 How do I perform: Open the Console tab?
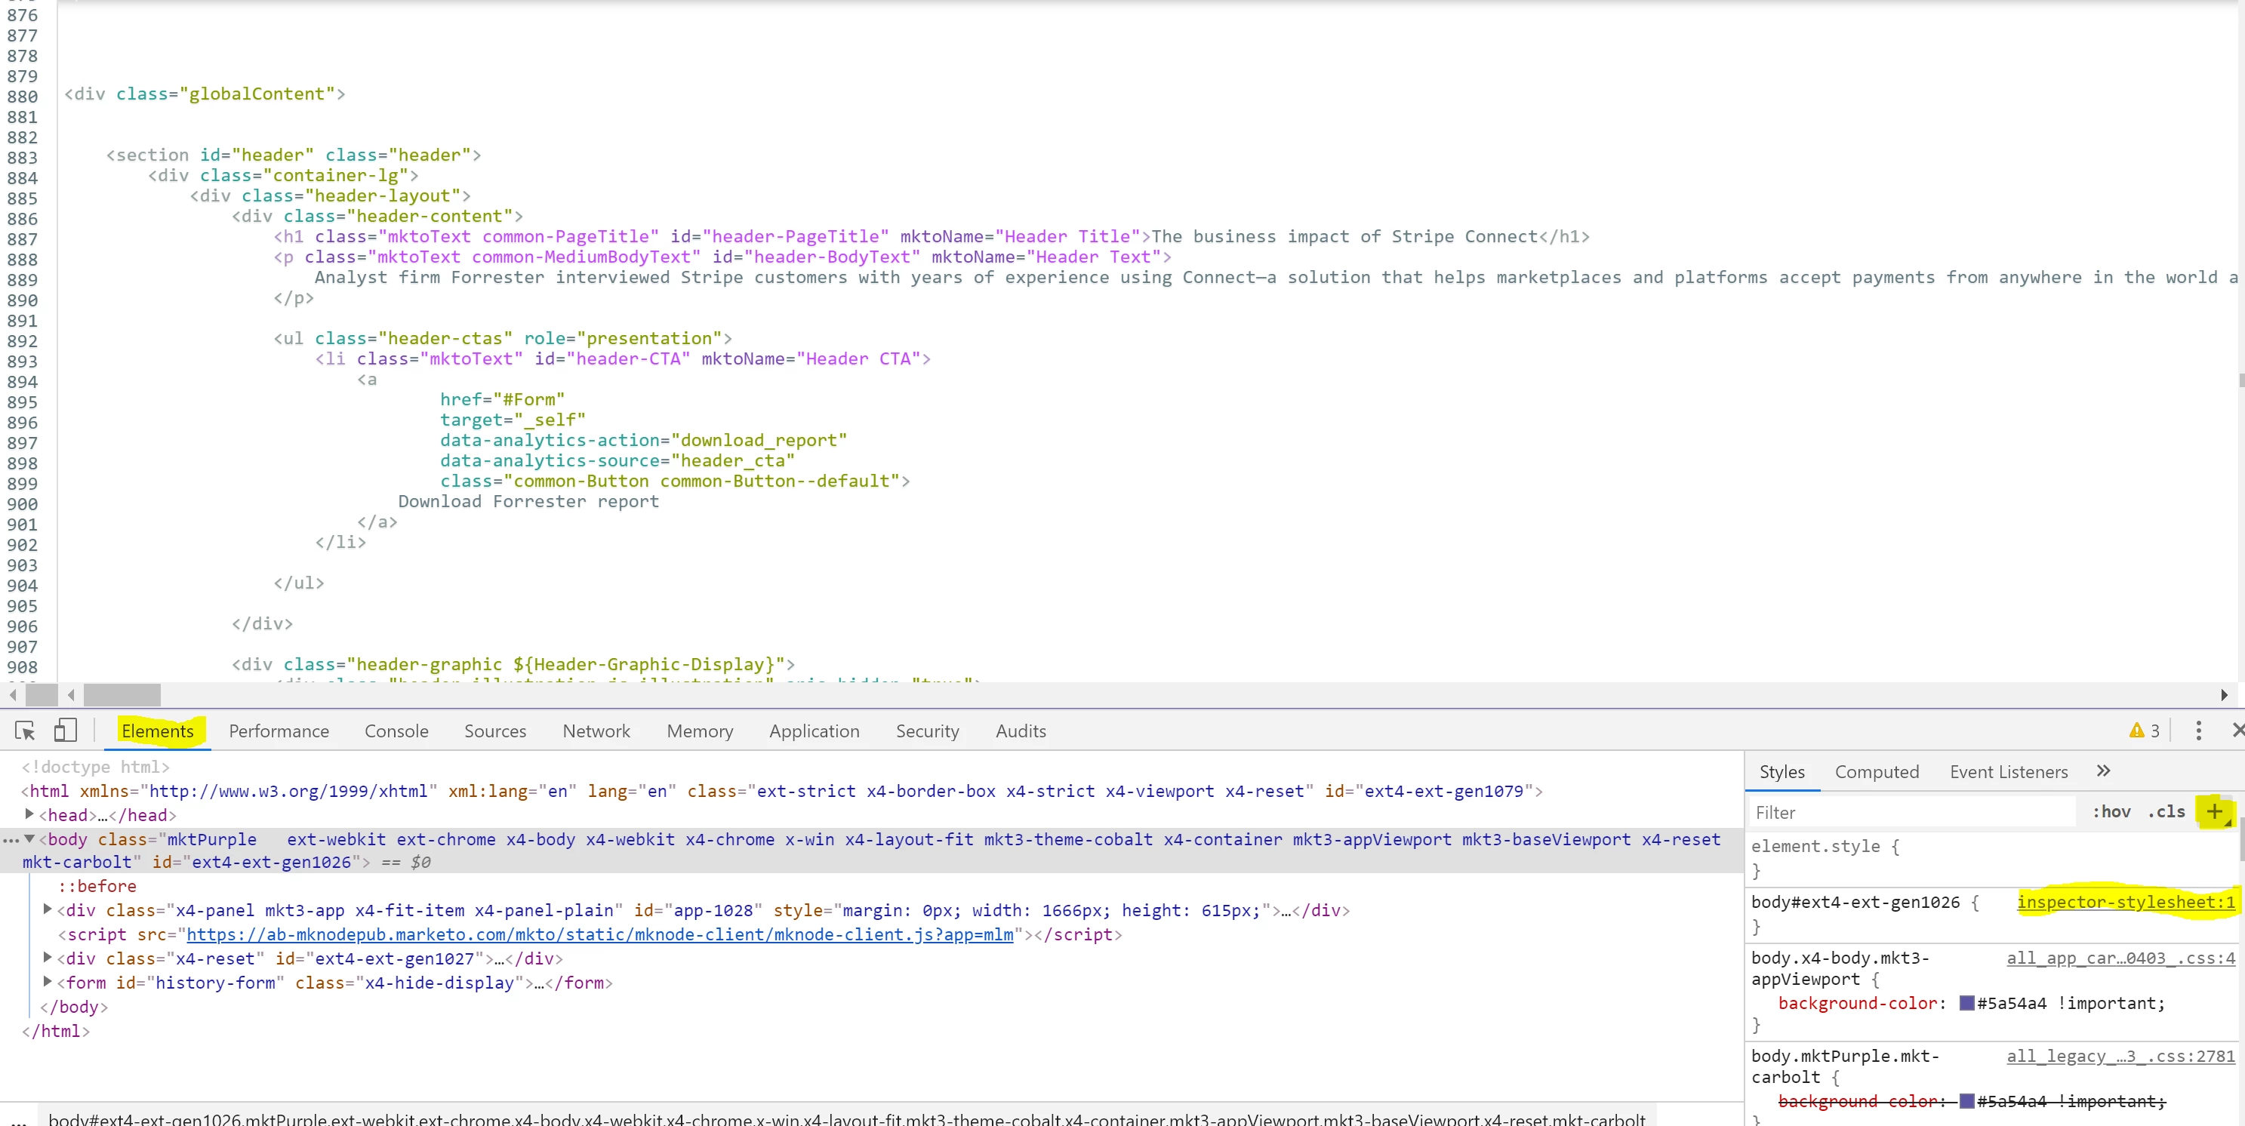[x=396, y=731]
